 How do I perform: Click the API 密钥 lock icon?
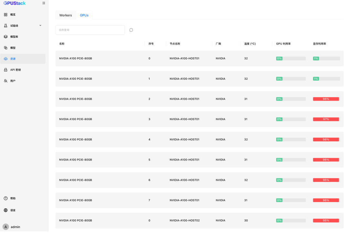(5, 70)
